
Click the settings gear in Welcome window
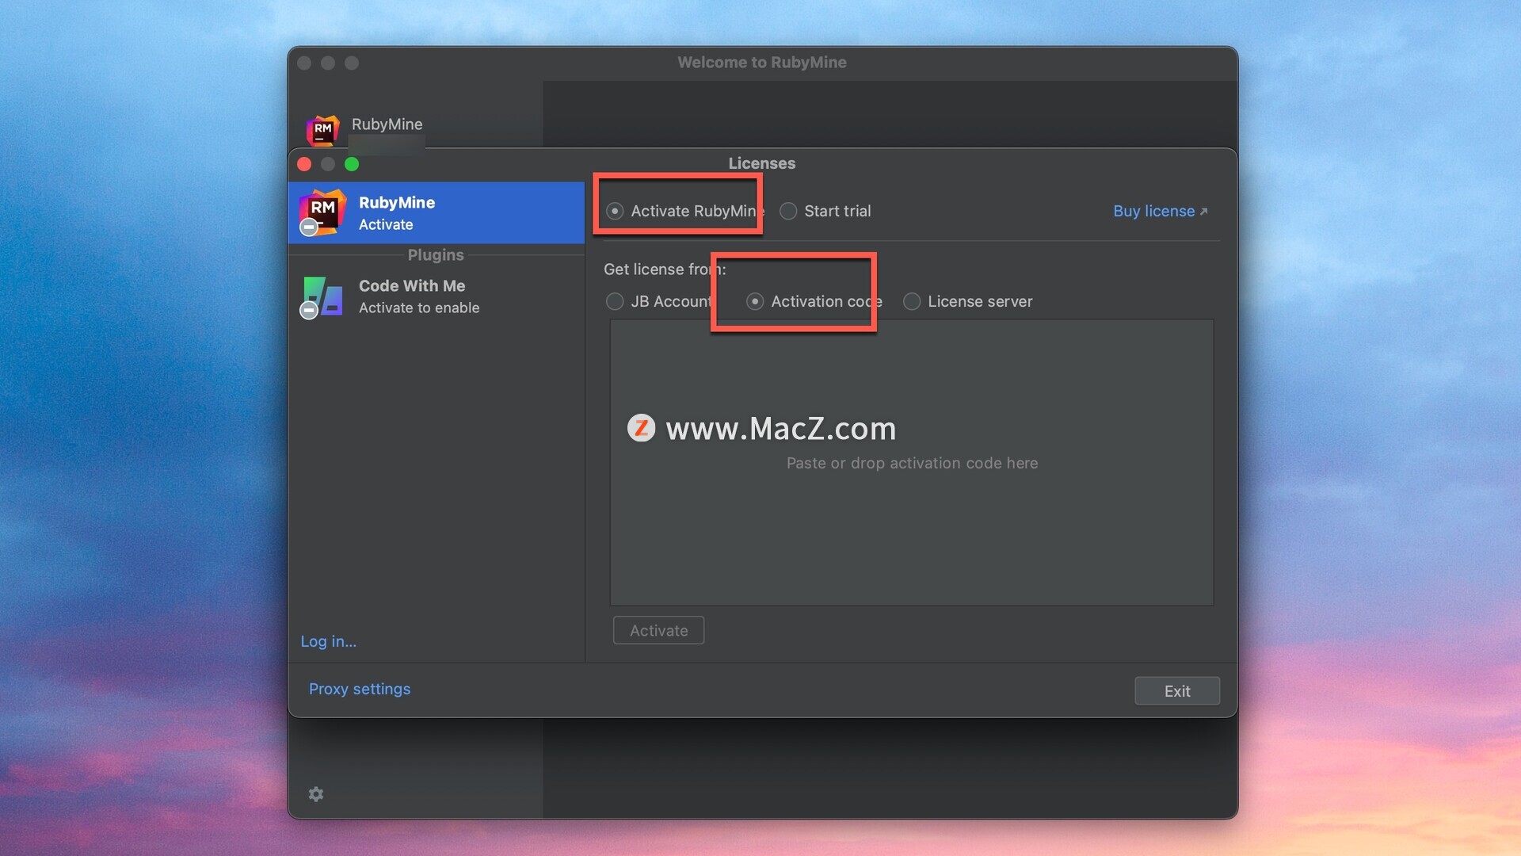click(316, 794)
